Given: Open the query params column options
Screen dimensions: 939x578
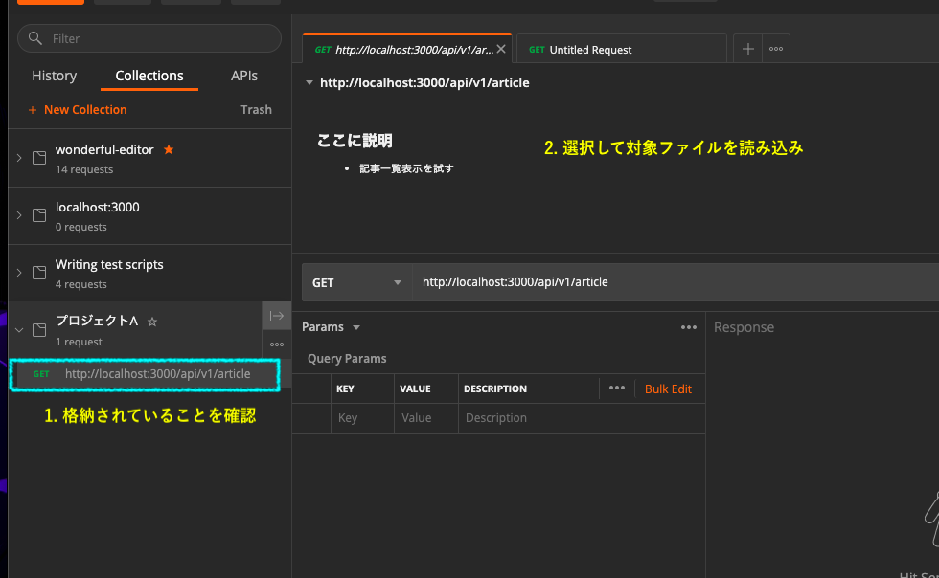Looking at the screenshot, I should [617, 389].
